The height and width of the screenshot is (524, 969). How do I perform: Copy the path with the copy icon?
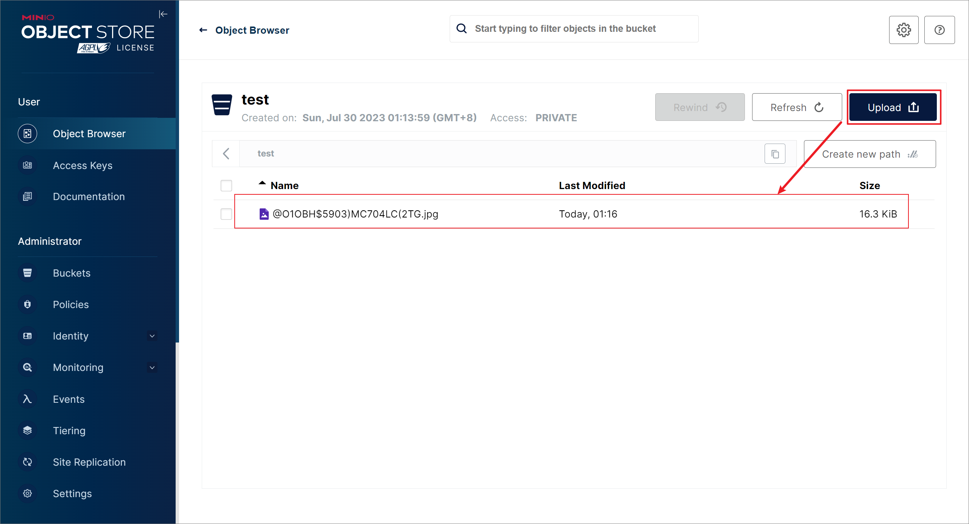775,154
